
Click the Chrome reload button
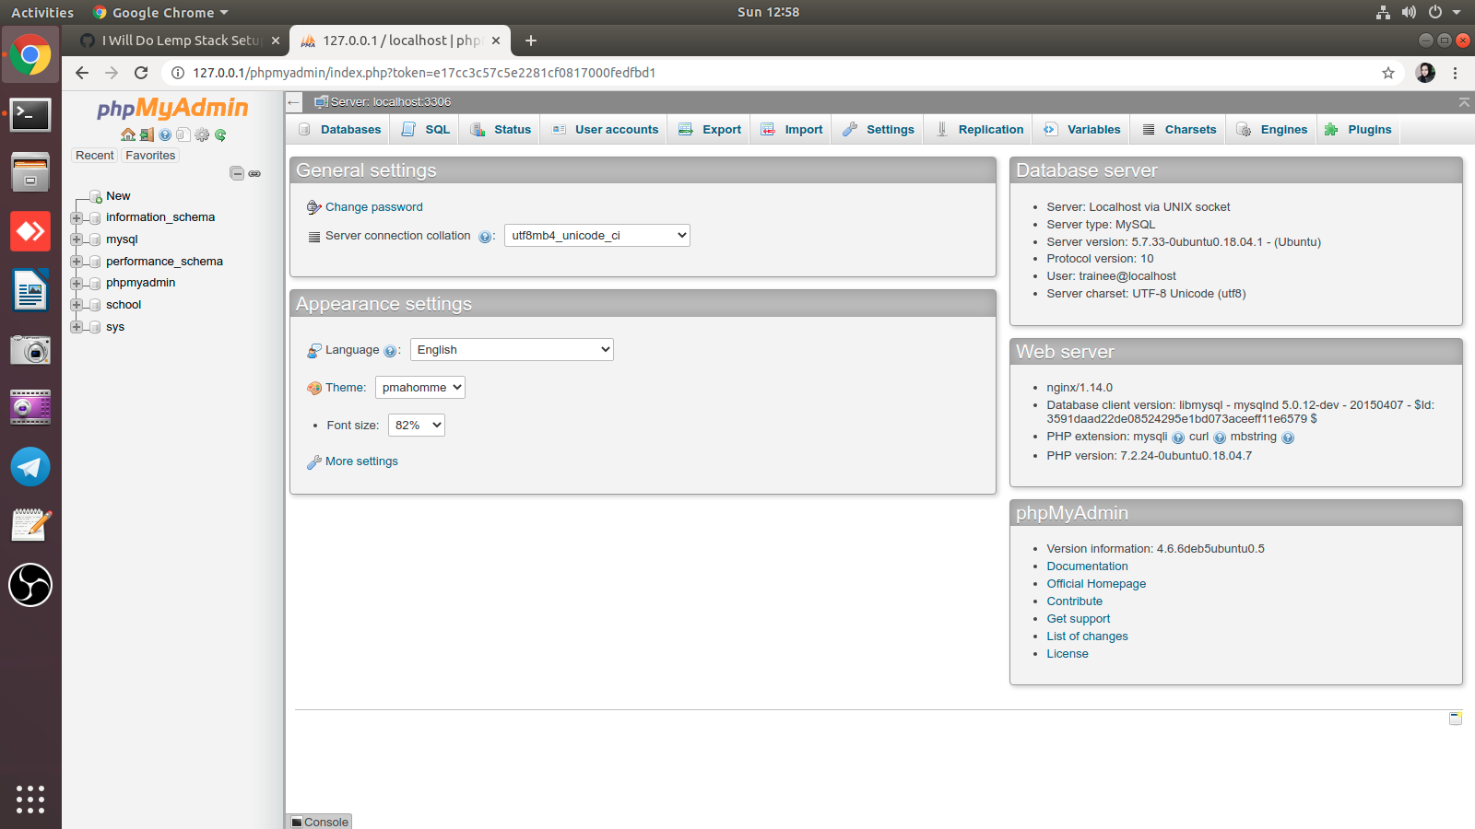(x=141, y=73)
